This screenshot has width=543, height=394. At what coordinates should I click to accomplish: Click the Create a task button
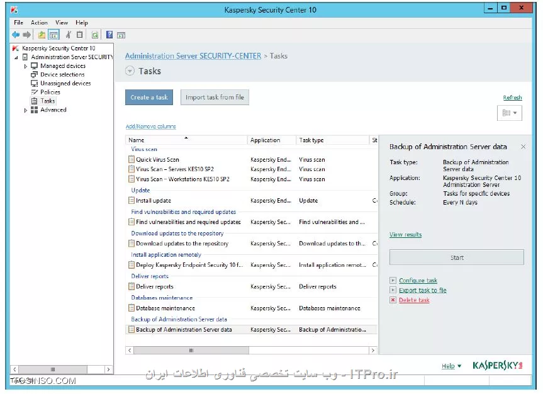[x=149, y=98]
